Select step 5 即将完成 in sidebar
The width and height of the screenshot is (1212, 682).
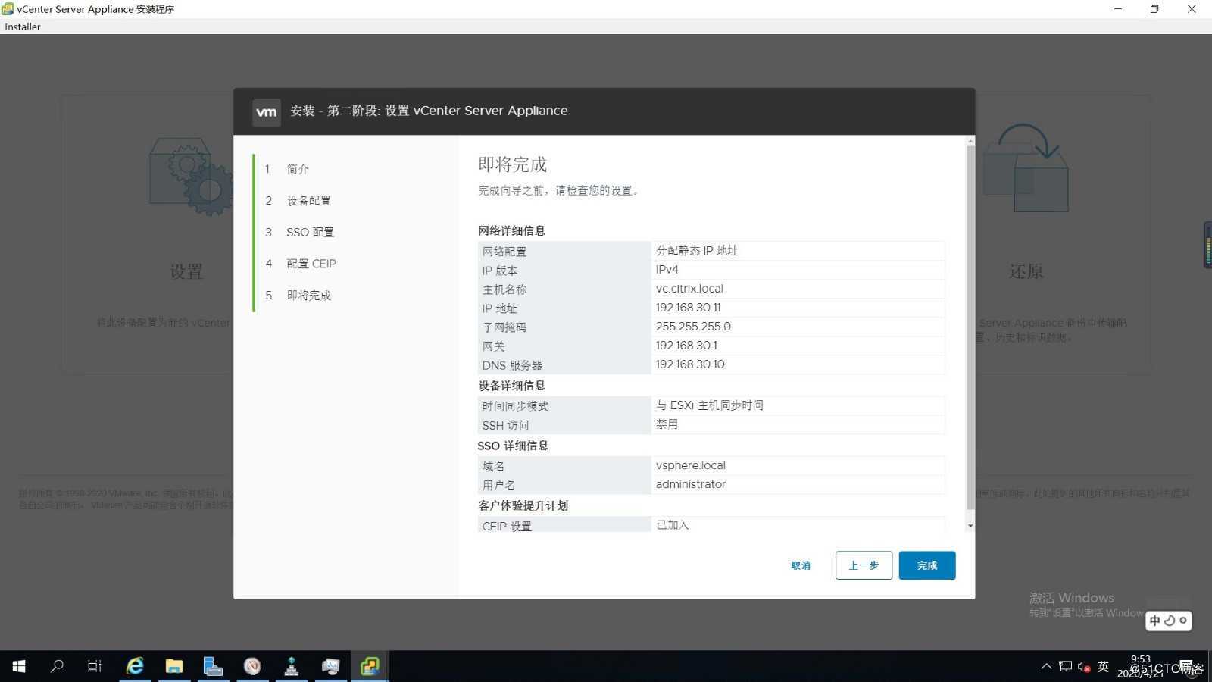(x=308, y=296)
